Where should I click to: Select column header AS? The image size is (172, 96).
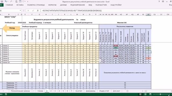(143, 14)
